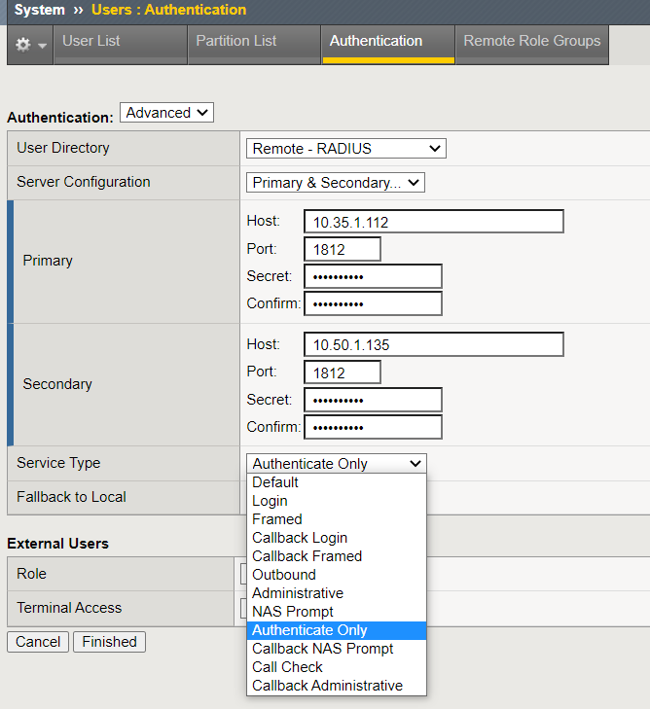Expand the Authentication Advanced dropdown
This screenshot has height=709, width=650.
166,113
